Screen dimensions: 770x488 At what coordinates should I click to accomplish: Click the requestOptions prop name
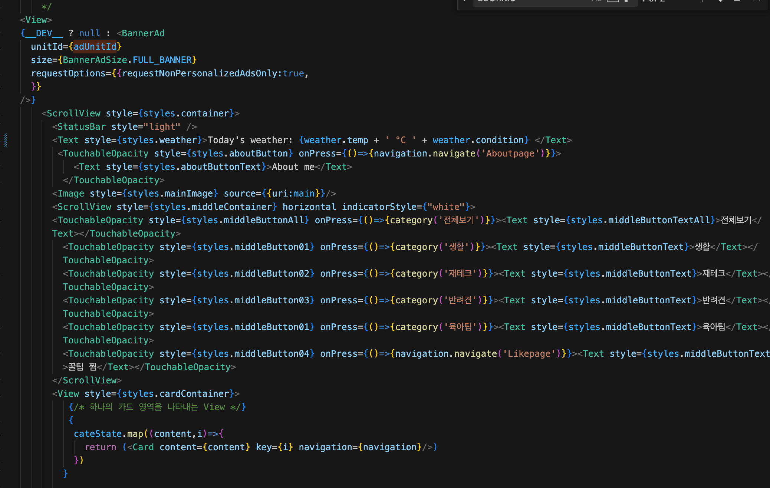pyautogui.click(x=68, y=73)
